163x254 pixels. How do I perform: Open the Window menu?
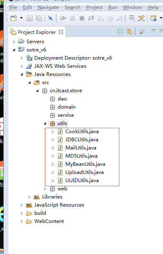[132, 7]
